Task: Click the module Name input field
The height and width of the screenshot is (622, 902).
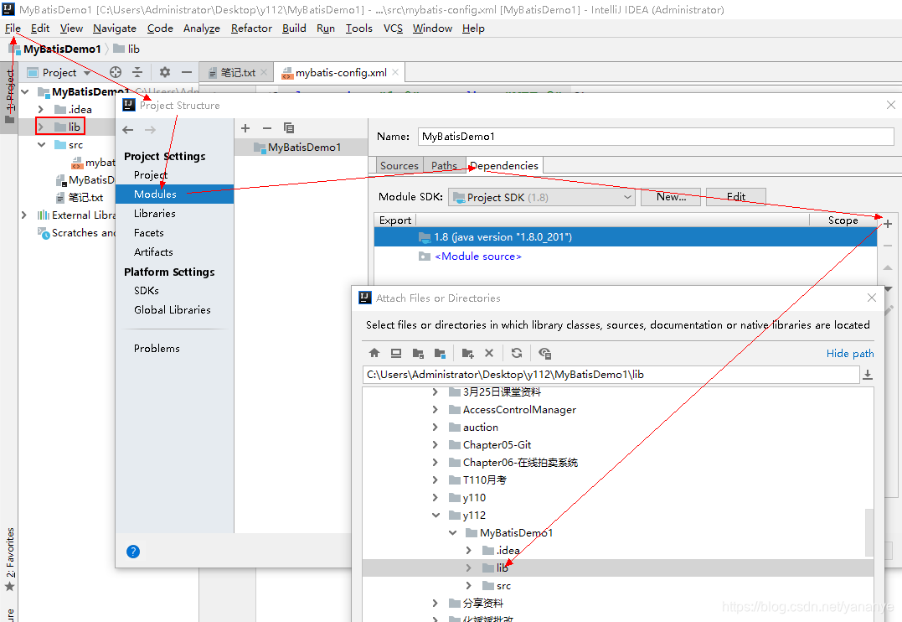Action: coord(656,137)
